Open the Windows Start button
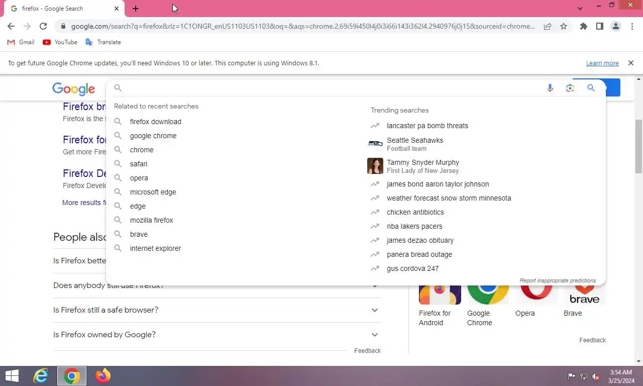This screenshot has width=643, height=386. point(12,376)
